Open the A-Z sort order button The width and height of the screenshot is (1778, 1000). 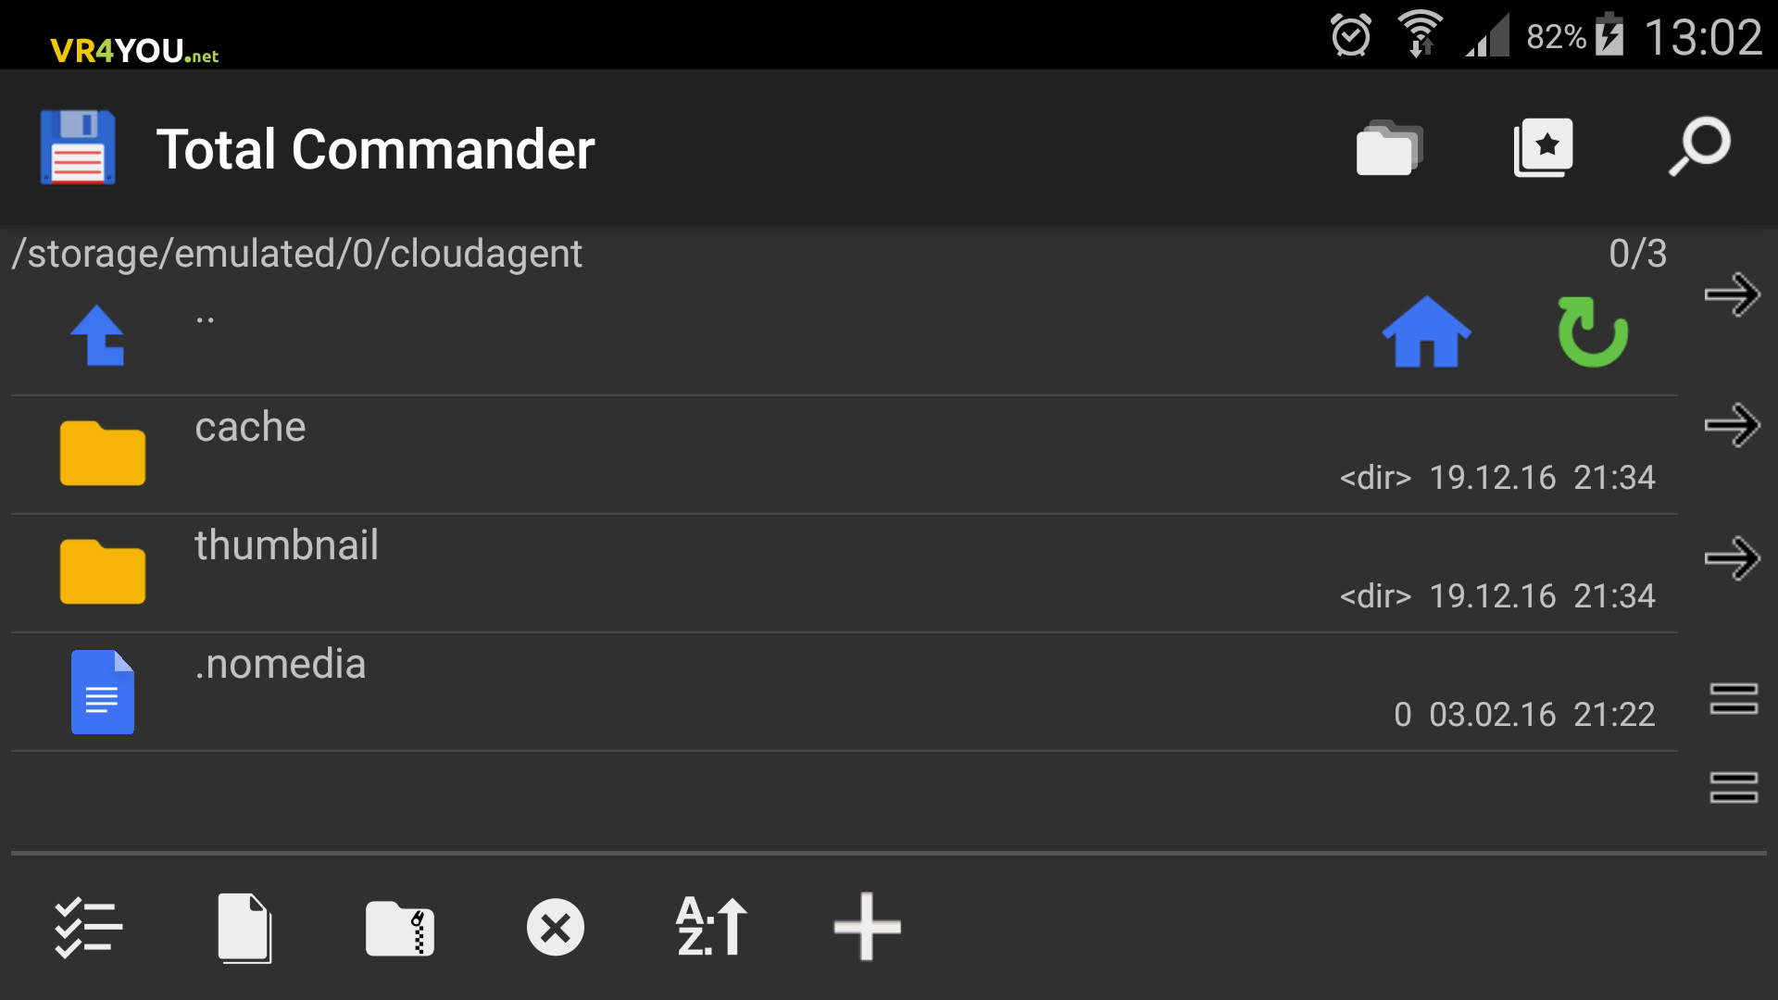tap(711, 926)
